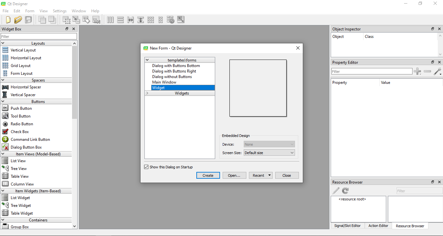
Task: Open the Form menu
Action: pos(30,11)
